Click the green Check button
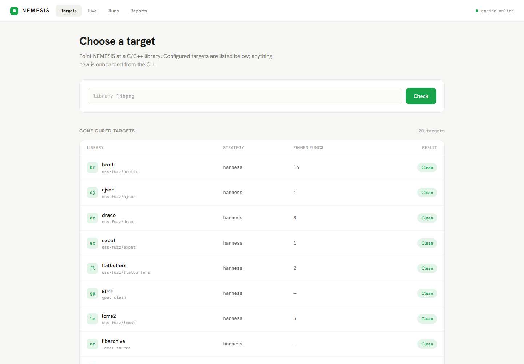Image resolution: width=524 pixels, height=364 pixels. coord(421,96)
